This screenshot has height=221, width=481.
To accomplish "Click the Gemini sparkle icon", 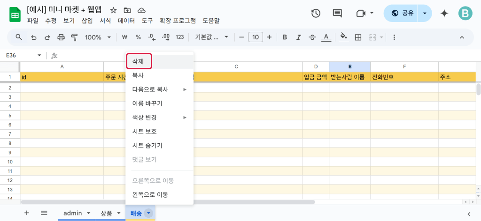I will click(444, 14).
